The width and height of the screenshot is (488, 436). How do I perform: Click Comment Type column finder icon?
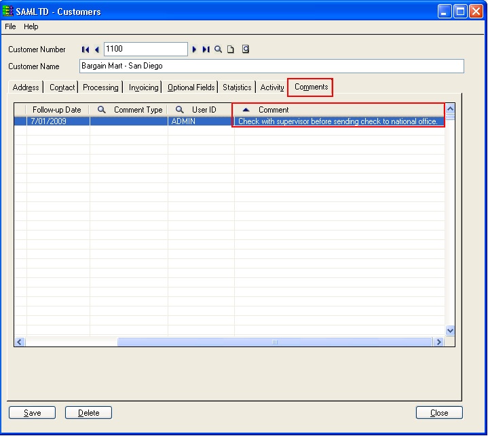click(x=102, y=110)
